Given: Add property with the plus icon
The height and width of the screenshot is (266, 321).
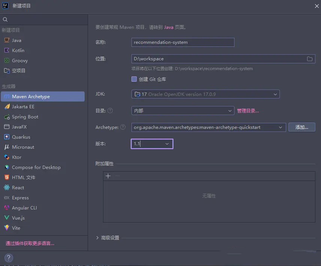Looking at the screenshot, I should (108, 176).
